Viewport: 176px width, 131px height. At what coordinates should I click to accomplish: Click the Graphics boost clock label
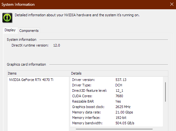(x=88, y=107)
